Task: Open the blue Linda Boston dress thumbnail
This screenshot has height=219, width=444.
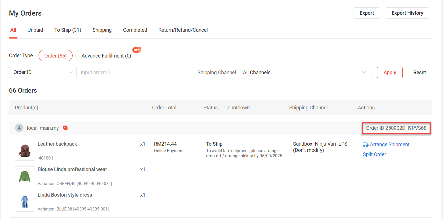Action: tap(25, 202)
